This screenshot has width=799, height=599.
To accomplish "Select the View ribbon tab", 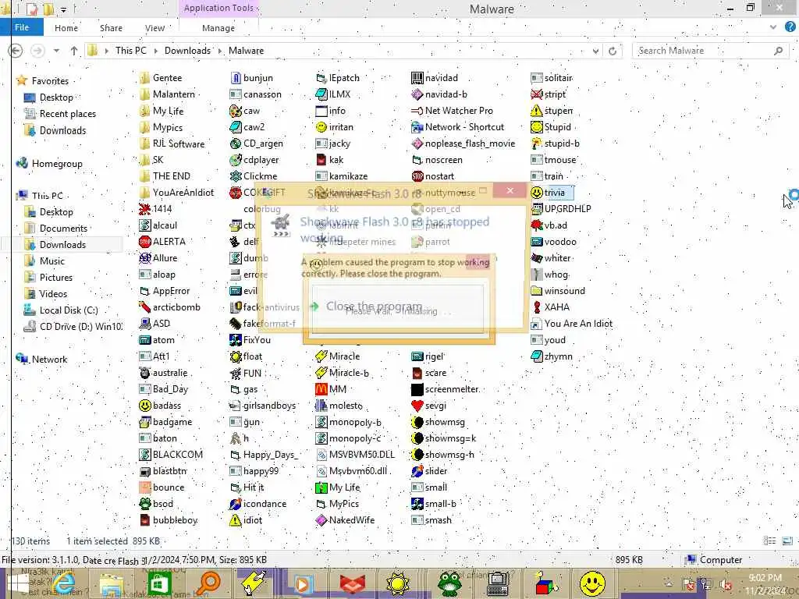I will [155, 28].
